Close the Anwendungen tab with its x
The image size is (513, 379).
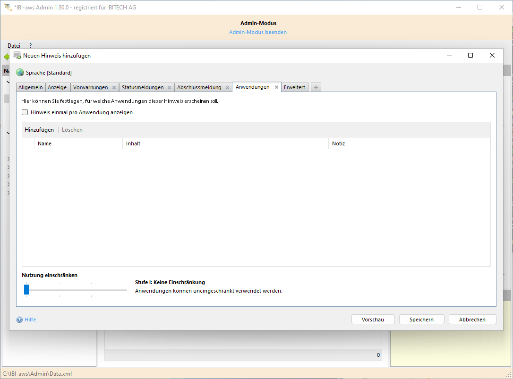[x=276, y=87]
